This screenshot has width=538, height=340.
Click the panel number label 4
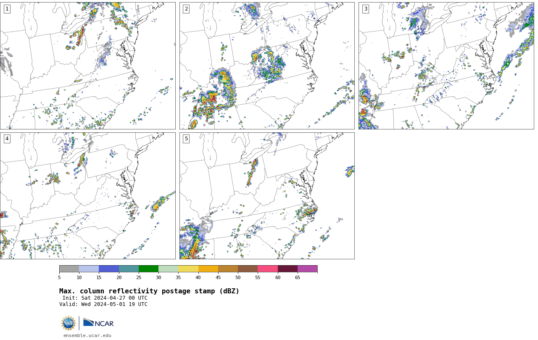[x=7, y=139]
